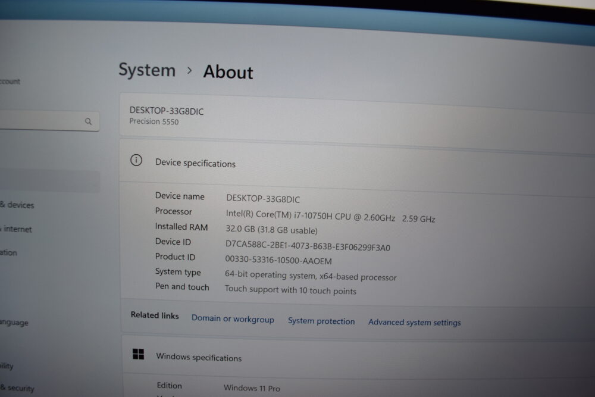Focus the Settings search box
This screenshot has height=397, width=595.
pos(49,121)
